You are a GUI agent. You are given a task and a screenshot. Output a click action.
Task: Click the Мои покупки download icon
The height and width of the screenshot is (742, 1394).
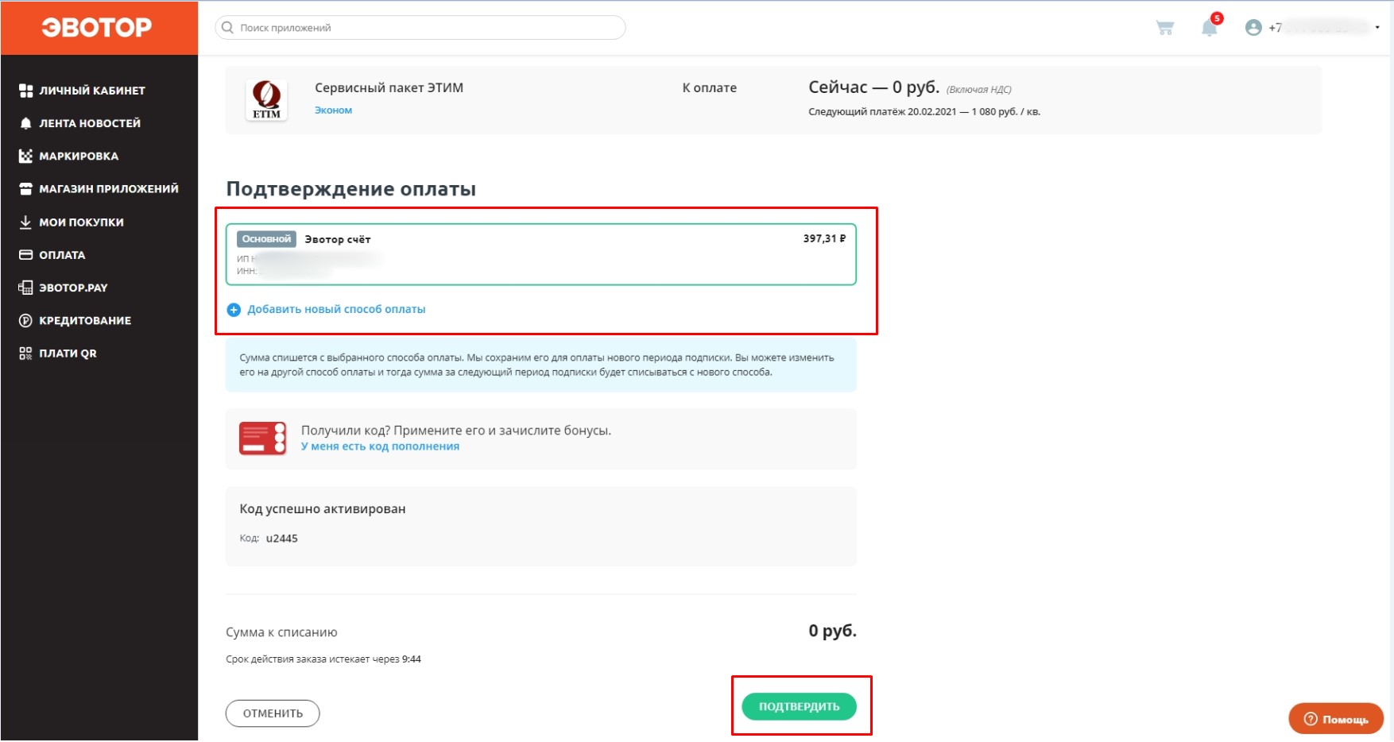click(25, 222)
